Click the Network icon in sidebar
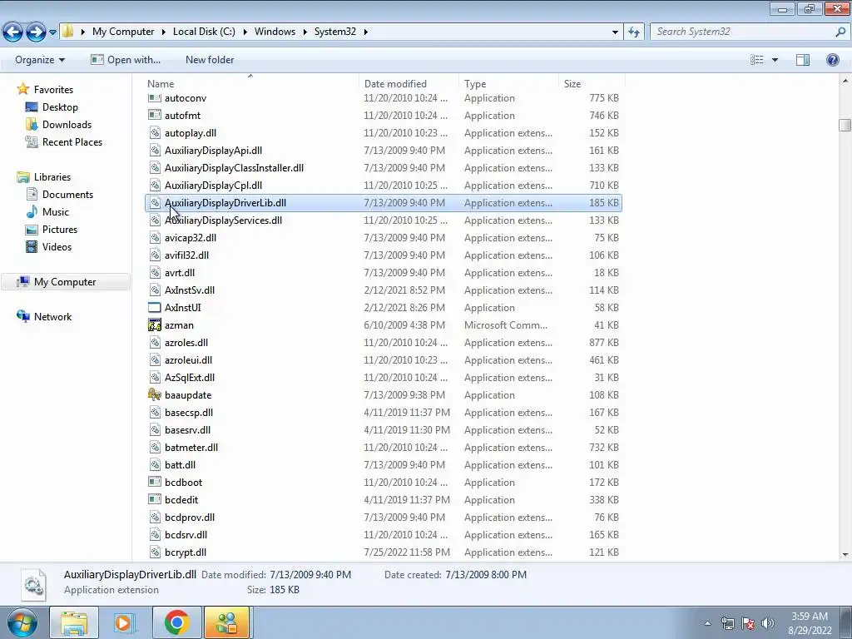The width and height of the screenshot is (852, 639). (x=22, y=316)
